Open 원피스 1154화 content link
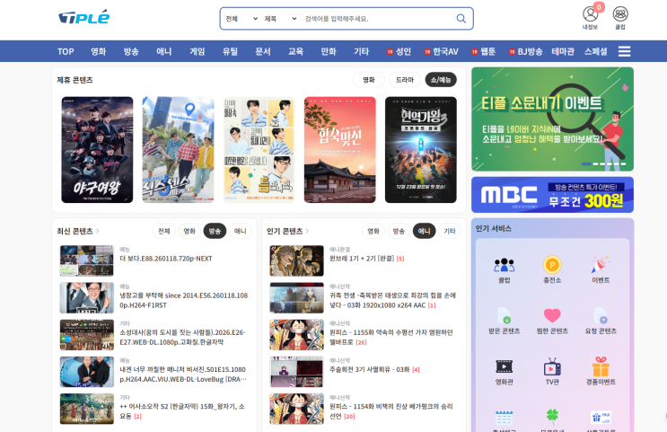Screen dimensions: 667x432 coord(391,411)
